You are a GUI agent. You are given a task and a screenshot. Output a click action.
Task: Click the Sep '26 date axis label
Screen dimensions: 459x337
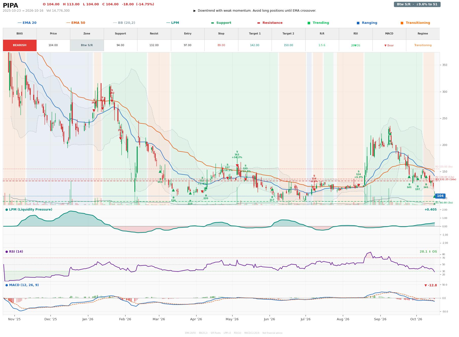point(380,319)
